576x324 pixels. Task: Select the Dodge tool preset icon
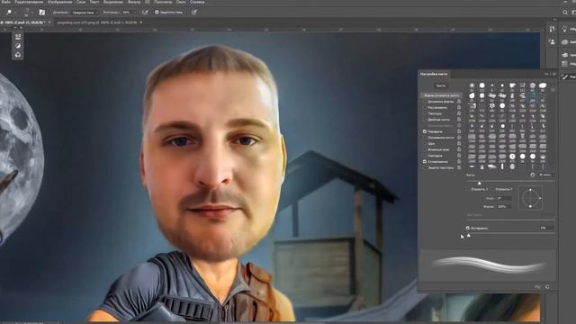(x=9, y=12)
